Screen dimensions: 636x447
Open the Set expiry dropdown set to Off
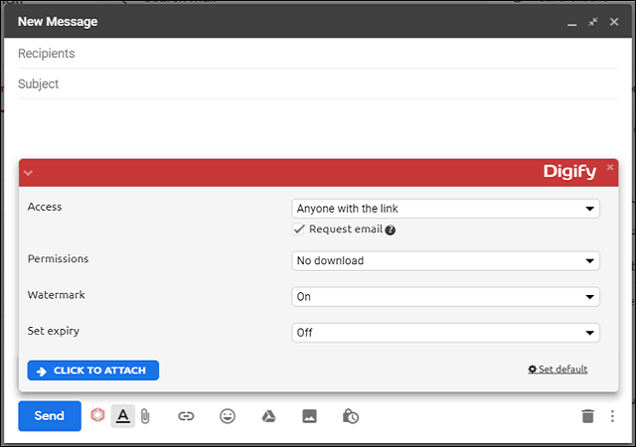445,333
